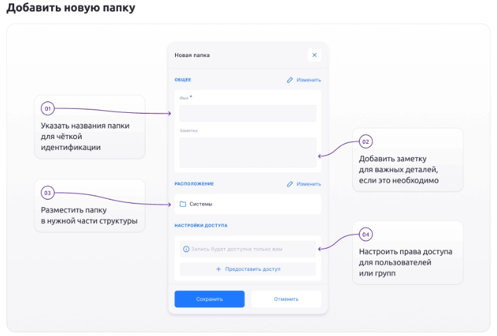Image resolution: width=497 pixels, height=336 pixels.
Task: Click the Предоставить доступ button
Action: tap(248, 269)
